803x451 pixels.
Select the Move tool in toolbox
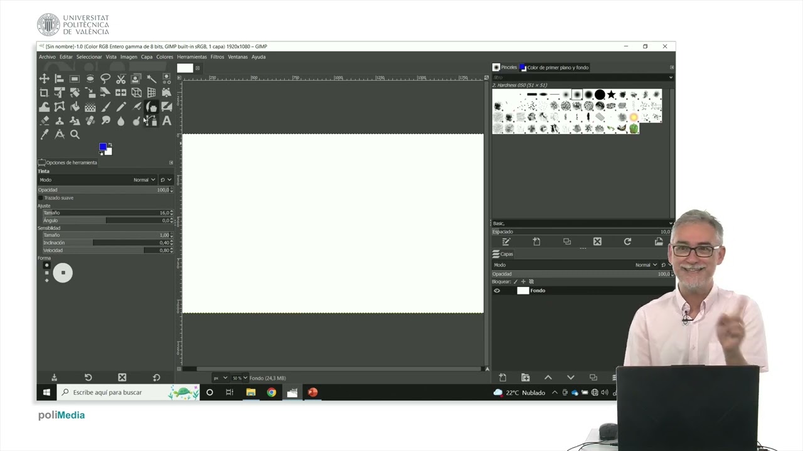coord(44,79)
